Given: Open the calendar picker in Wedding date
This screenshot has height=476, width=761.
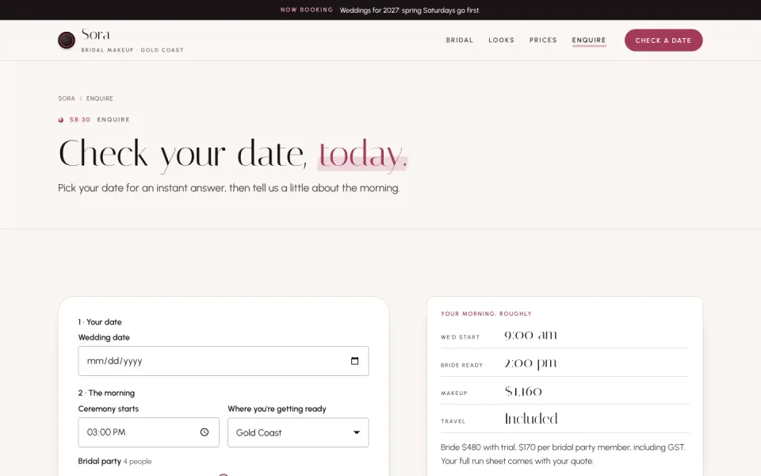Looking at the screenshot, I should 355,361.
